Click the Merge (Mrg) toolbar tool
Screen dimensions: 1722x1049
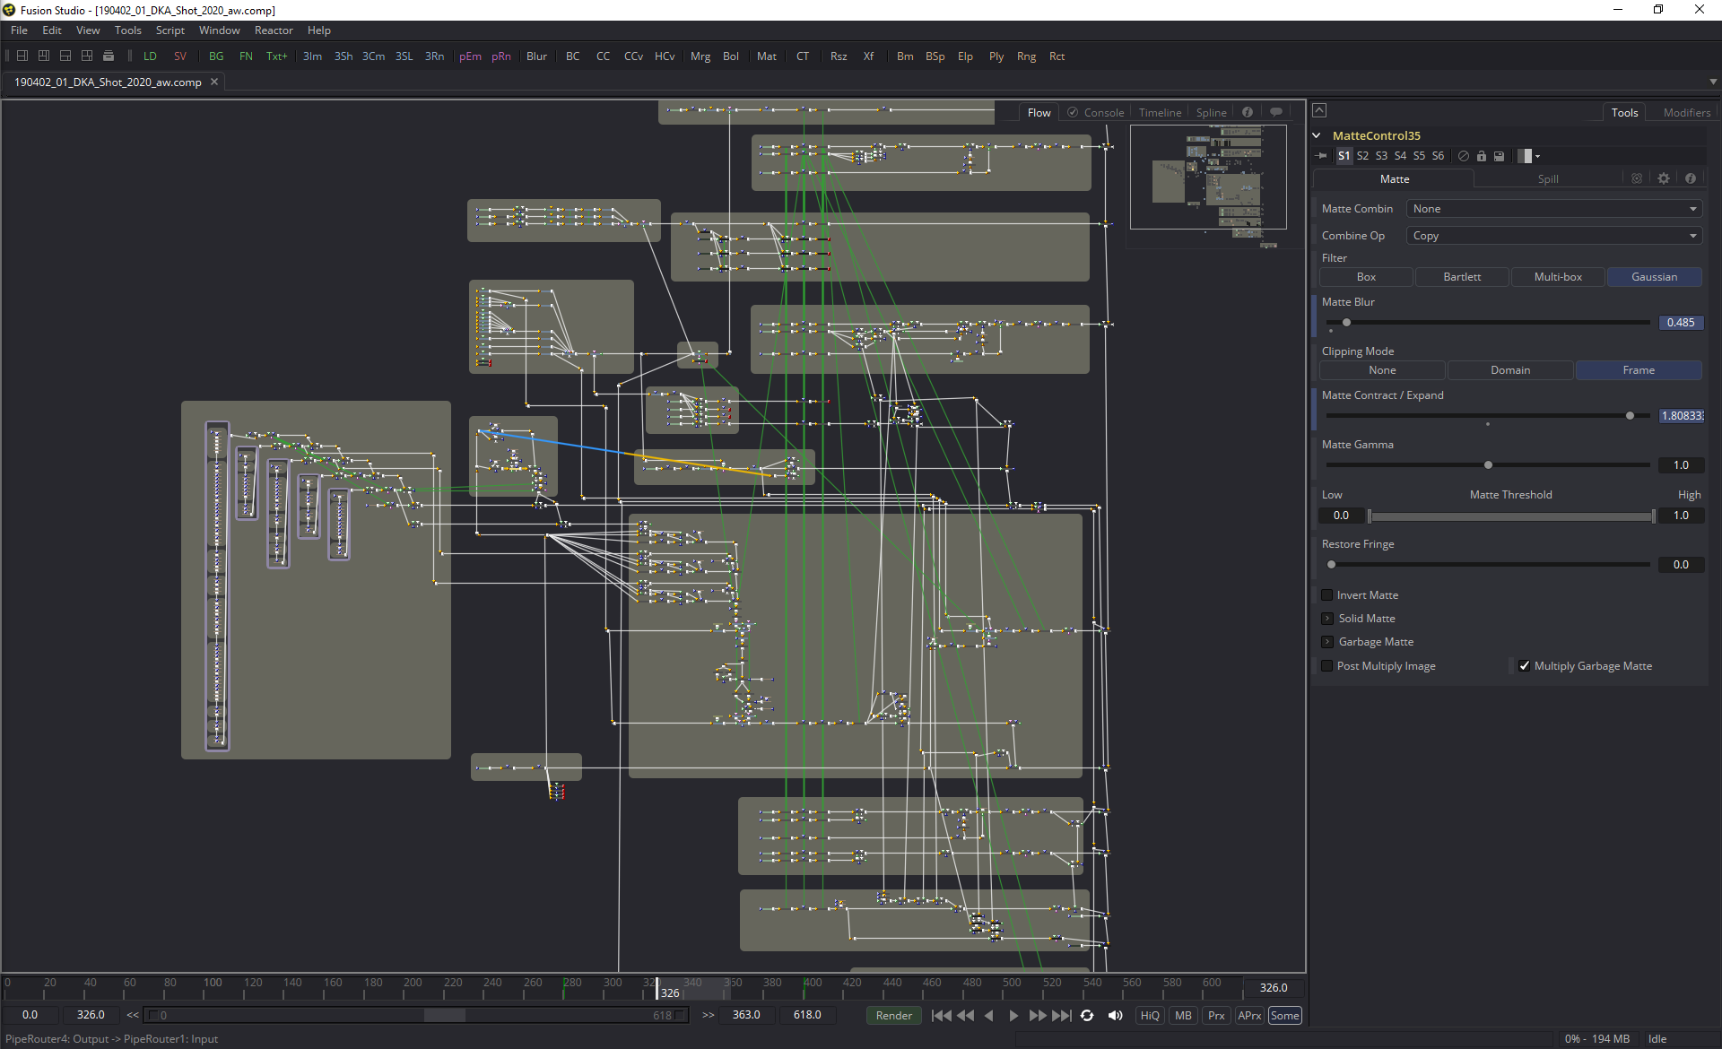[700, 56]
